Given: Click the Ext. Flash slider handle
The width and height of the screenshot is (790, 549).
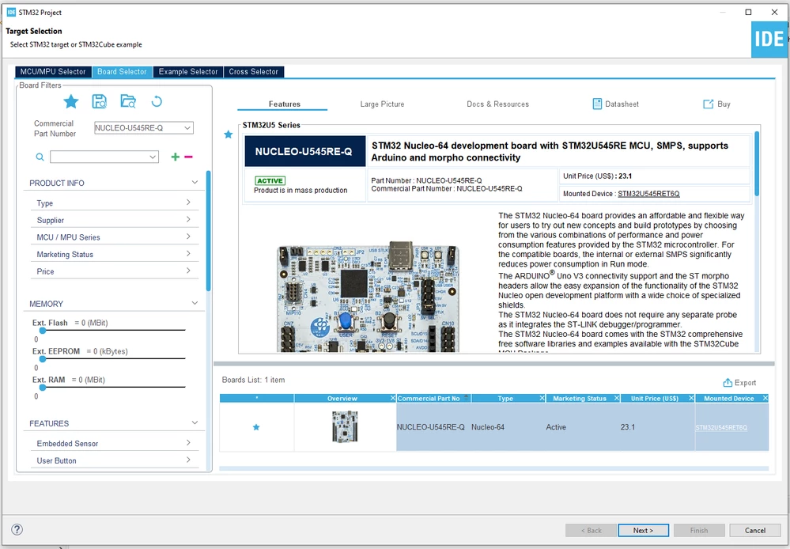Looking at the screenshot, I should pos(43,330).
